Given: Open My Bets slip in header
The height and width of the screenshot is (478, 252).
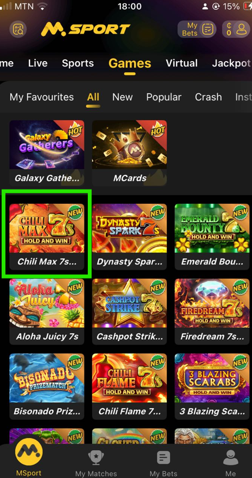Looking at the screenshot, I should (x=197, y=29).
